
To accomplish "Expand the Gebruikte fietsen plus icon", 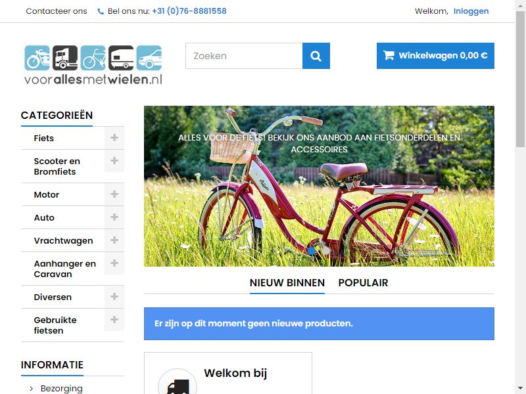I will point(114,320).
